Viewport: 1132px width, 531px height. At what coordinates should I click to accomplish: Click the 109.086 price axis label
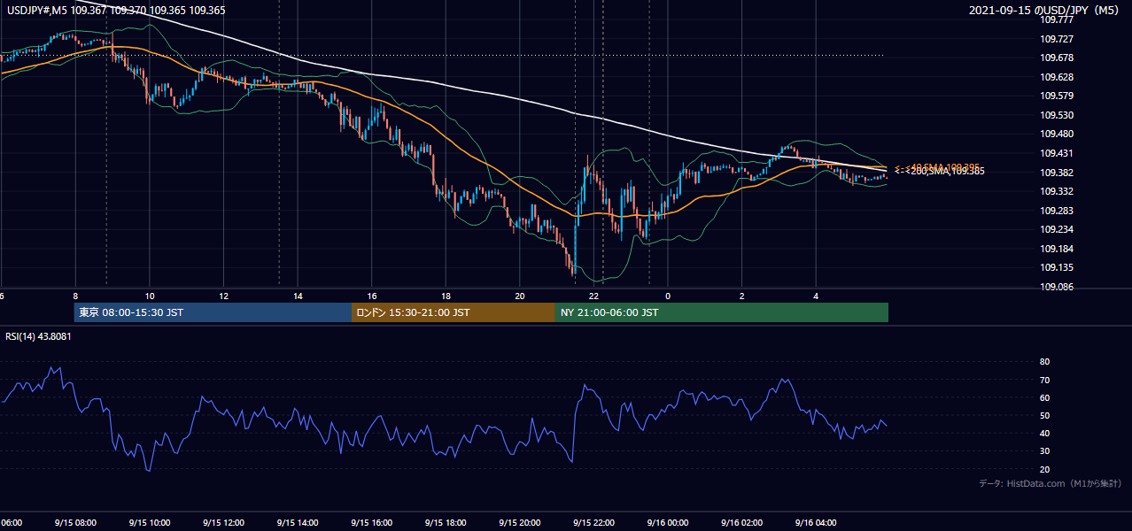pos(1057,287)
